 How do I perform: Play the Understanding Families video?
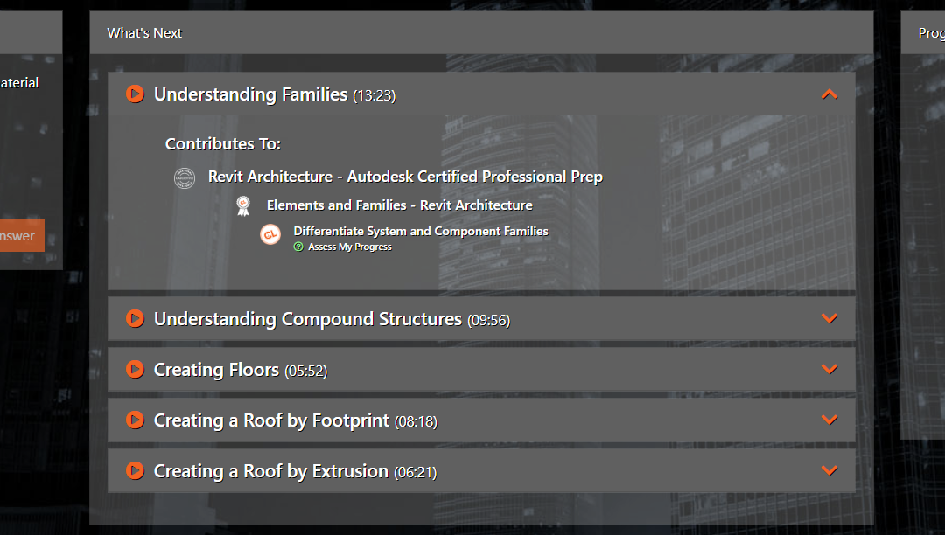135,94
